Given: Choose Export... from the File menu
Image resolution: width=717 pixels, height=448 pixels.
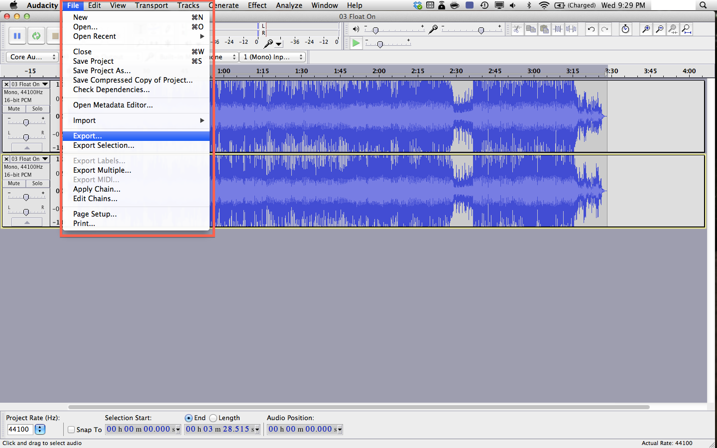Looking at the screenshot, I should pyautogui.click(x=136, y=136).
